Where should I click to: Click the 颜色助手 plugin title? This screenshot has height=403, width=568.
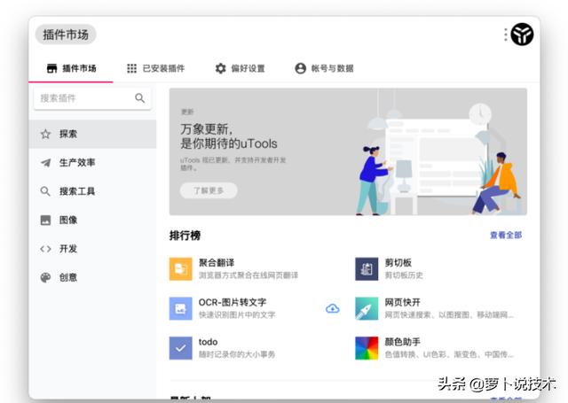click(x=402, y=342)
